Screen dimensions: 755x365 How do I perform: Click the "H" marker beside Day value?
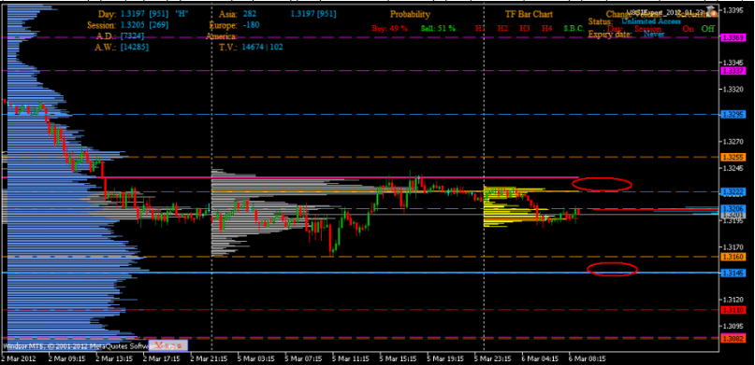coord(181,14)
